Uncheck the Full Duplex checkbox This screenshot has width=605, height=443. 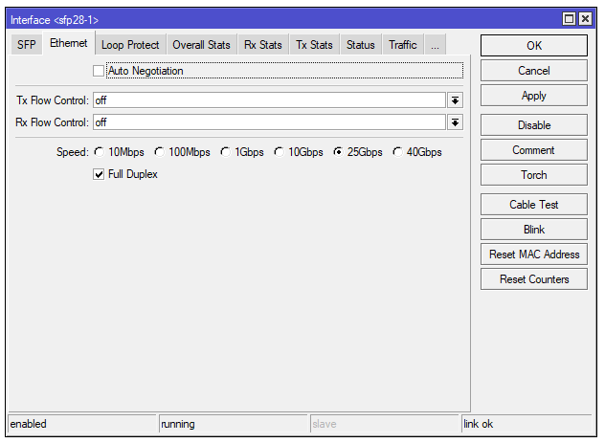coord(99,174)
